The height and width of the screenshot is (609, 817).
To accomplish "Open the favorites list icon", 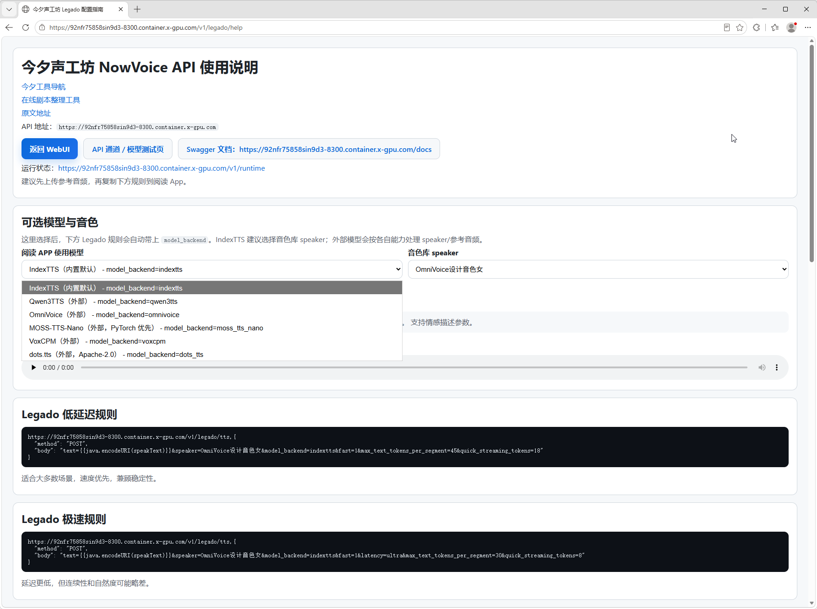I will pos(775,27).
